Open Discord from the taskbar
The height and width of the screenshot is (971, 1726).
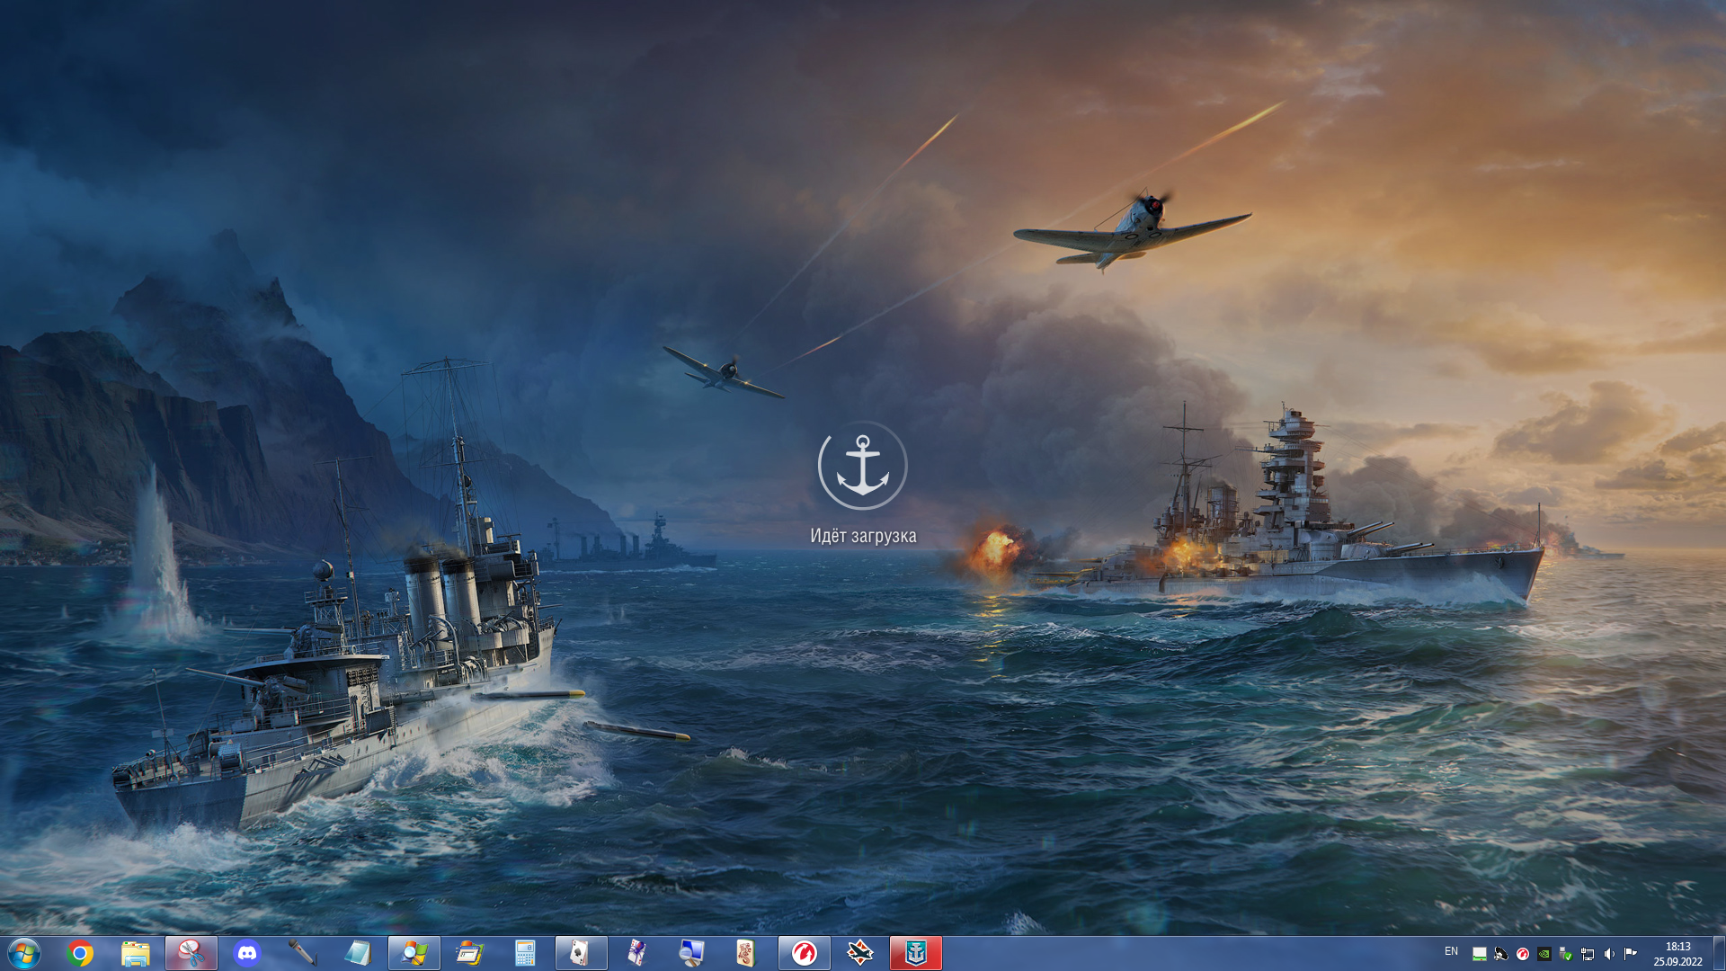[x=247, y=953]
